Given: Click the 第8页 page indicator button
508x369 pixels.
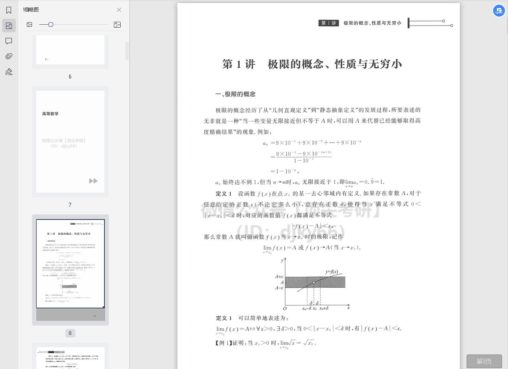Looking at the screenshot, I should click(484, 361).
